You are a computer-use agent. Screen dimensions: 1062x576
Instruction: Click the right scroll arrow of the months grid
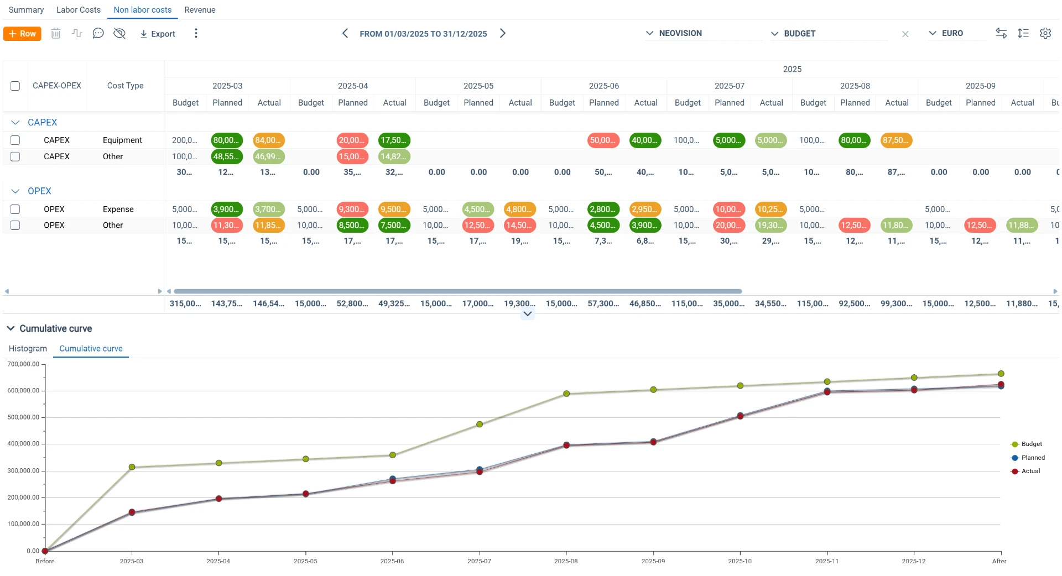[x=1055, y=291]
